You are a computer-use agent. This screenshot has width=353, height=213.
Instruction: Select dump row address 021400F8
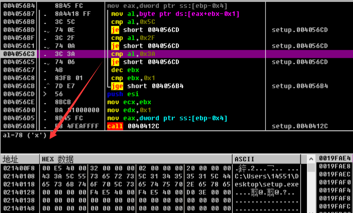[19, 168]
